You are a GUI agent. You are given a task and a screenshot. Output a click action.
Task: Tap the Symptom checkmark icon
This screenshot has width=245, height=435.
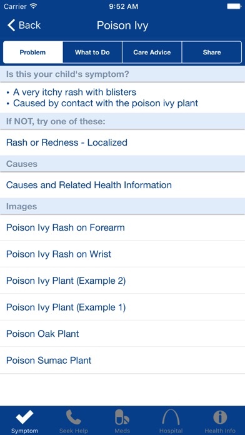(24, 417)
